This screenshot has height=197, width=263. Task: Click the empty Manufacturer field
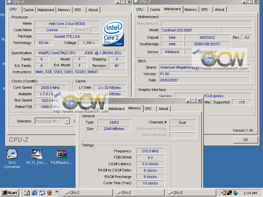[207, 24]
